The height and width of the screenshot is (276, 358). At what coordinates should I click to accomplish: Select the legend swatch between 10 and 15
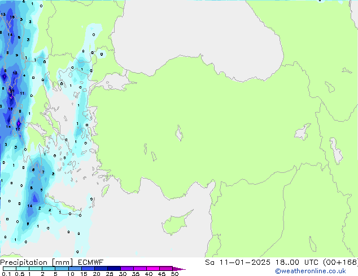coord(76,269)
